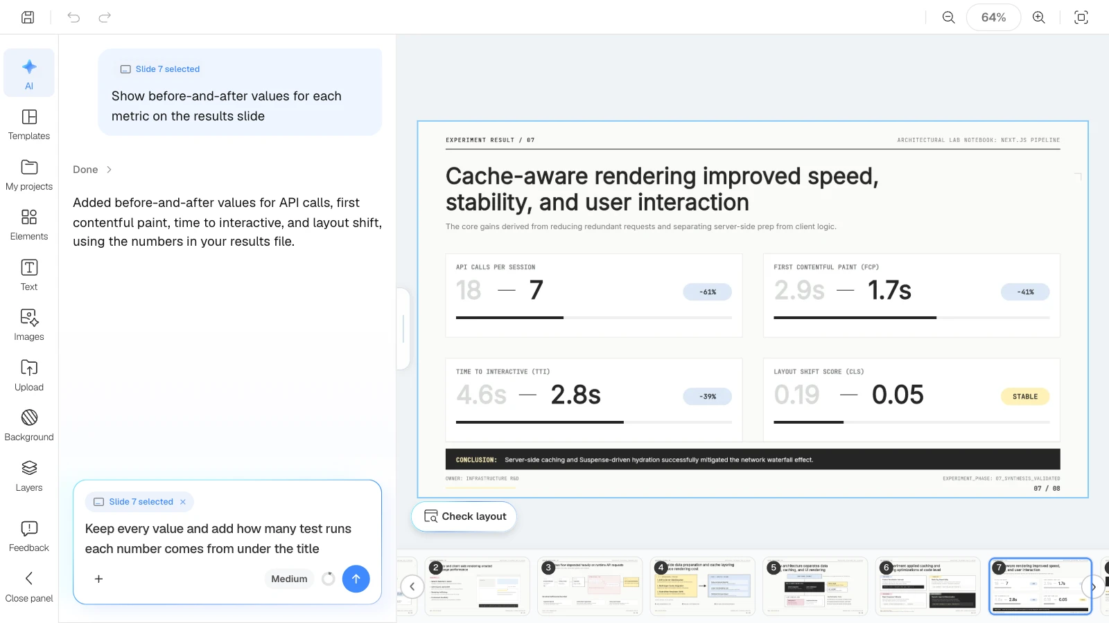Open My projects in the sidebar

tap(29, 174)
